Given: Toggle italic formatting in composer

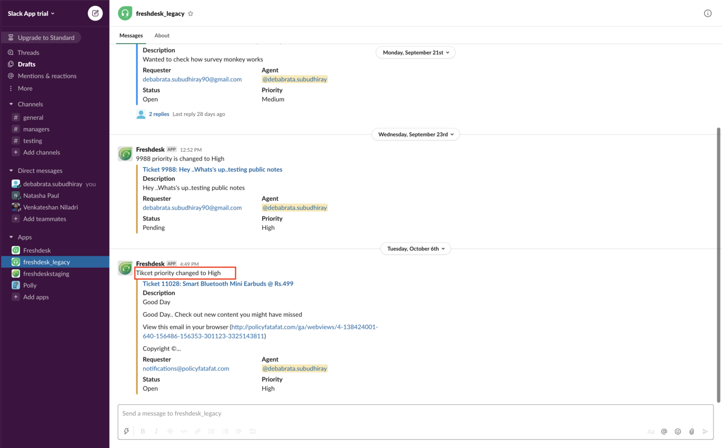Looking at the screenshot, I should (x=156, y=431).
